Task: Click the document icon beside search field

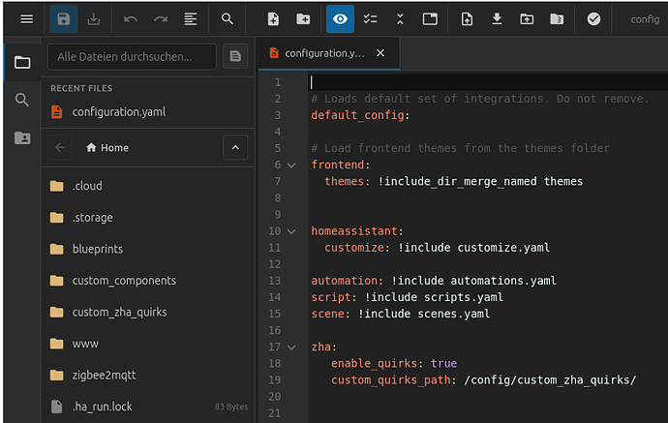Action: pos(235,56)
